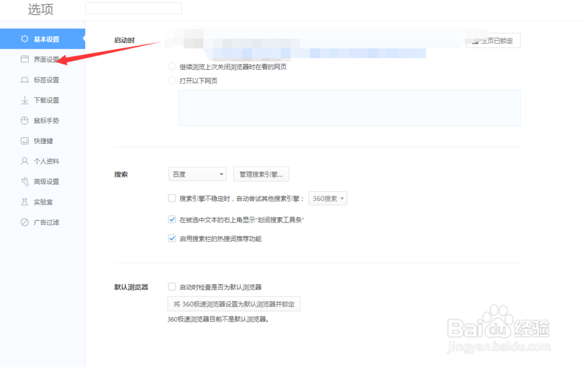Disable hot search word recommendations
Image resolution: width=583 pixels, height=367 pixels.
pos(172,238)
